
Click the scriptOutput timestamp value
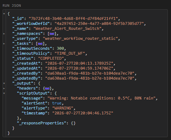83,113
